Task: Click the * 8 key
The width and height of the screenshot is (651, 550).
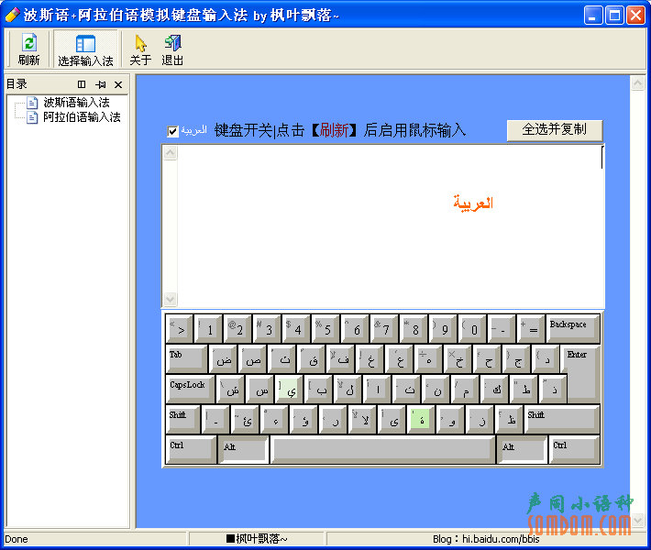Action: [414, 328]
